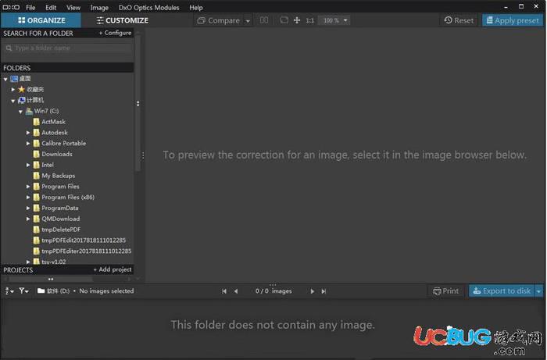Select the tmpPDFEdit2017818111012285 folder
The height and width of the screenshot is (360, 547).
pyautogui.click(x=84, y=241)
